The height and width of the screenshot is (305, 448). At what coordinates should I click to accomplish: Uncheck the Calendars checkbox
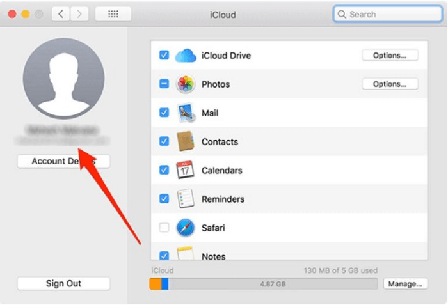164,170
